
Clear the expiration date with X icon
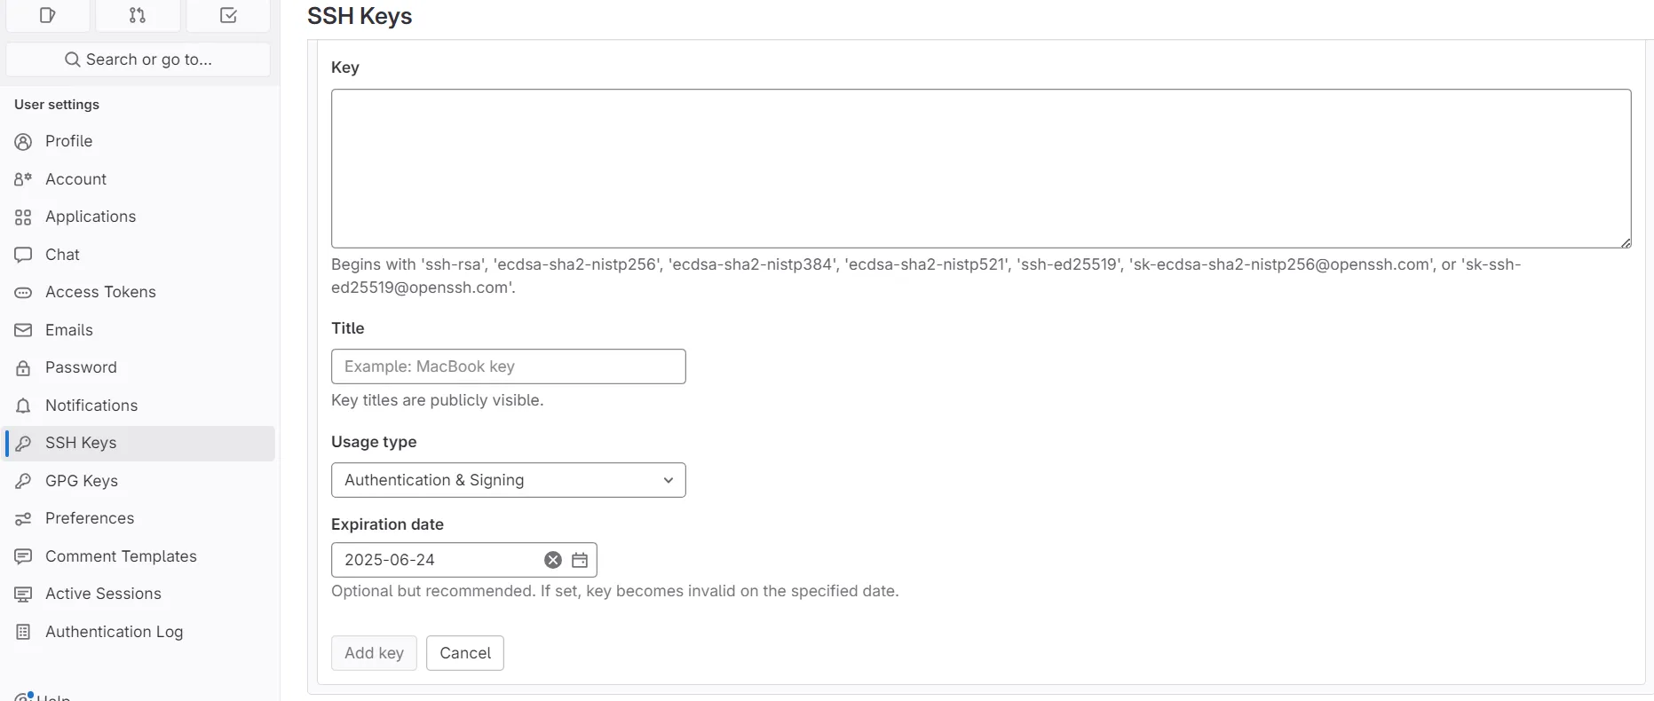[553, 560]
